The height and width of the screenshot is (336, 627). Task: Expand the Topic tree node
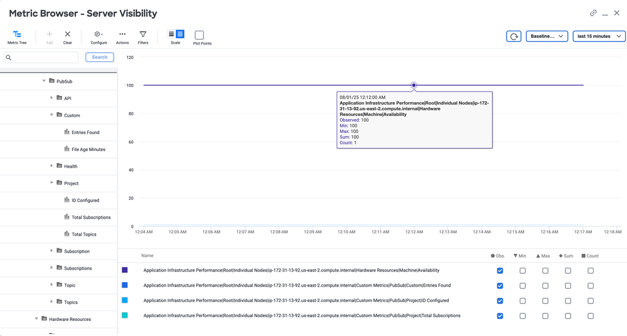pyautogui.click(x=51, y=285)
